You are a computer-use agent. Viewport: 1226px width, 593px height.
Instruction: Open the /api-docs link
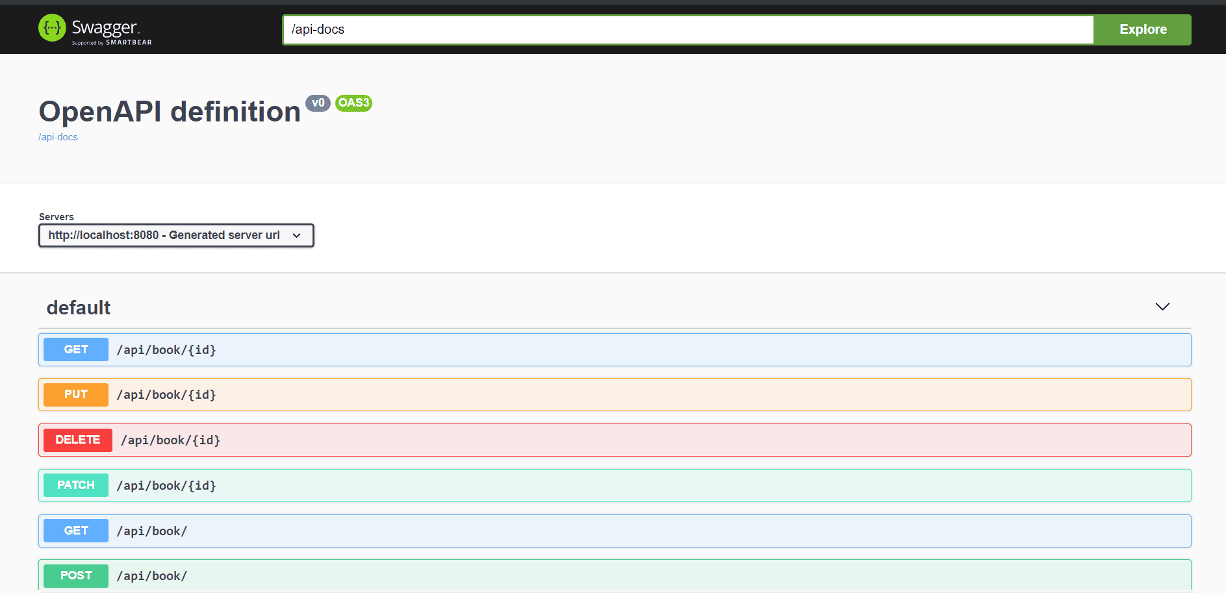(x=58, y=136)
